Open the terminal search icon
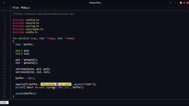The width and height of the screenshot is (189, 106). [170, 3]
